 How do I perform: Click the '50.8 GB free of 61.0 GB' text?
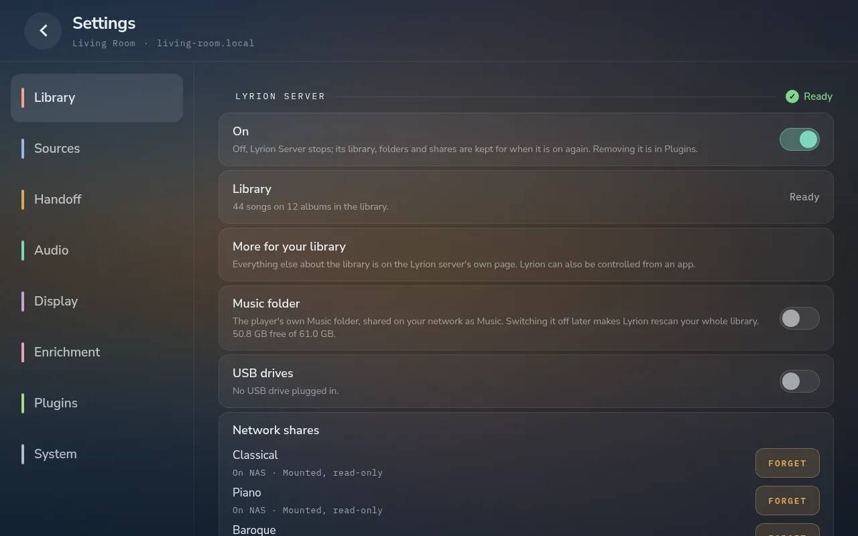click(284, 334)
